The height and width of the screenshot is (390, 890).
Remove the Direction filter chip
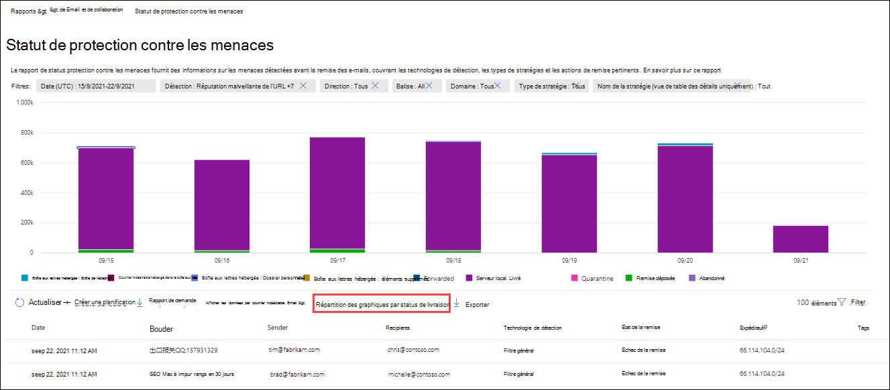pos(375,86)
